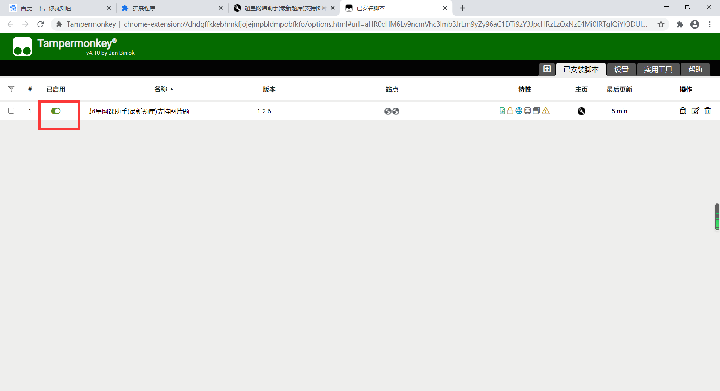Open the Chrome three-dot menu
This screenshot has height=391, width=720.
[x=709, y=24]
